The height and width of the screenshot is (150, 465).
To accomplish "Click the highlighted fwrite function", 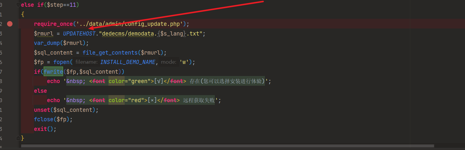I will pos(53,72).
